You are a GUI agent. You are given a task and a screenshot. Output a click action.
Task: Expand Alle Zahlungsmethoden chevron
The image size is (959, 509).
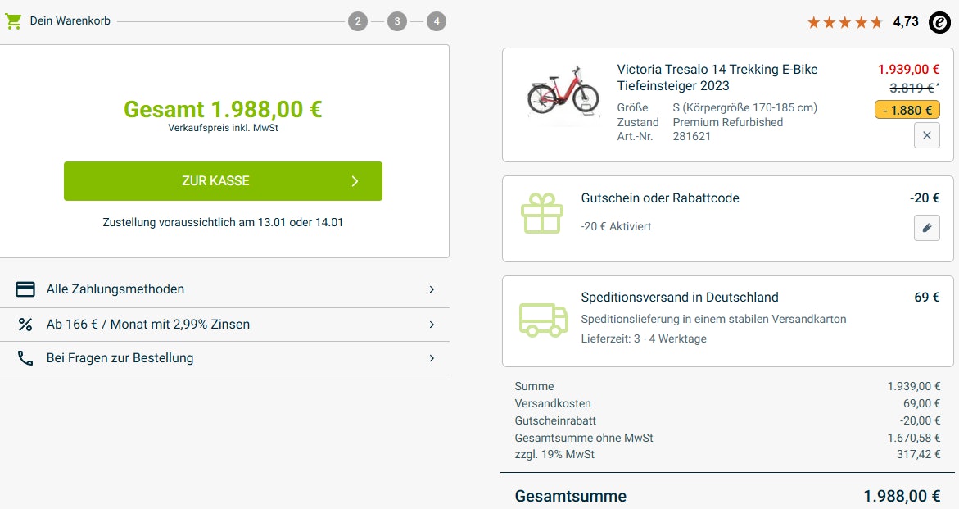click(x=432, y=289)
